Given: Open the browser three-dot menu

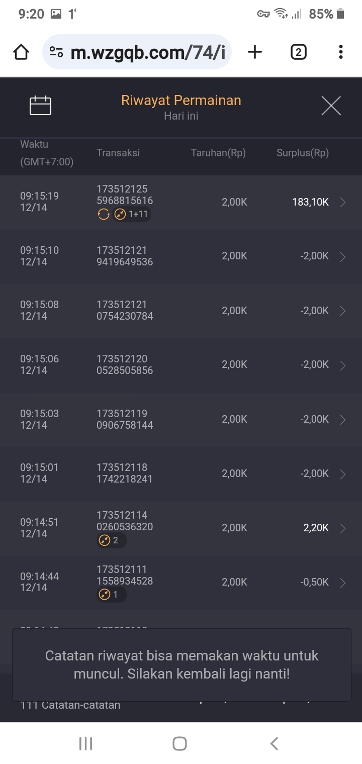Looking at the screenshot, I should (x=340, y=52).
